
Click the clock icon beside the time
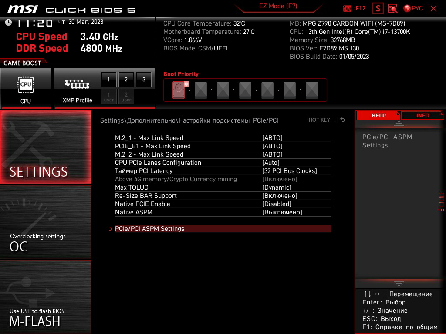(9, 23)
